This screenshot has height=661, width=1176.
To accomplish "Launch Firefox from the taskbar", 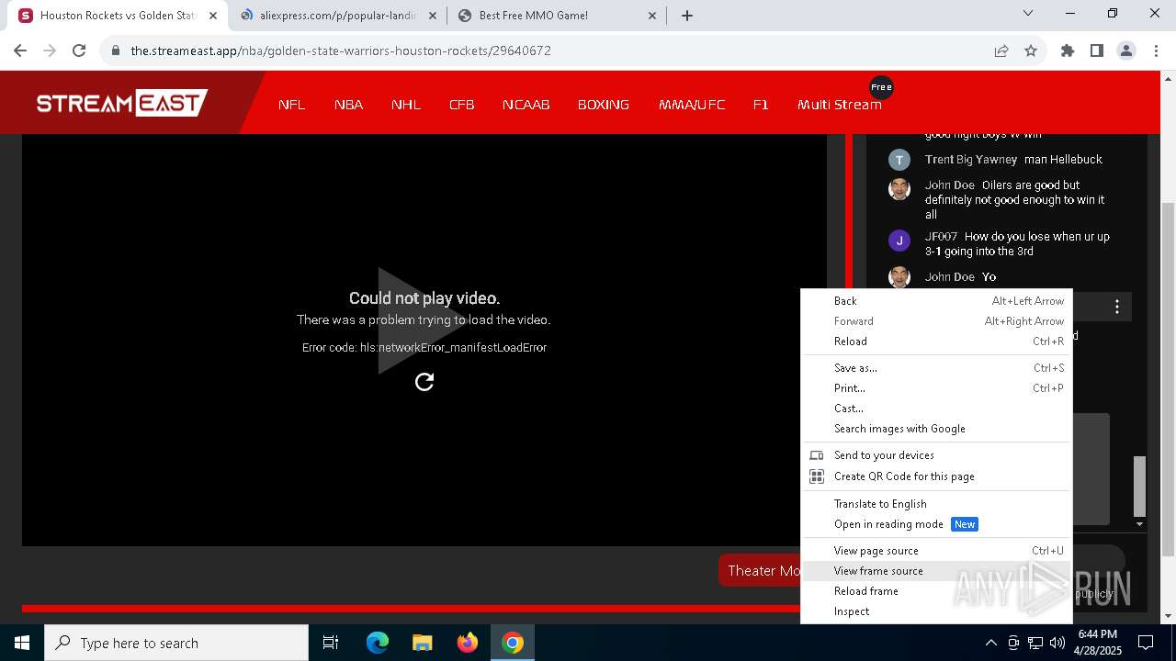I will (x=468, y=643).
